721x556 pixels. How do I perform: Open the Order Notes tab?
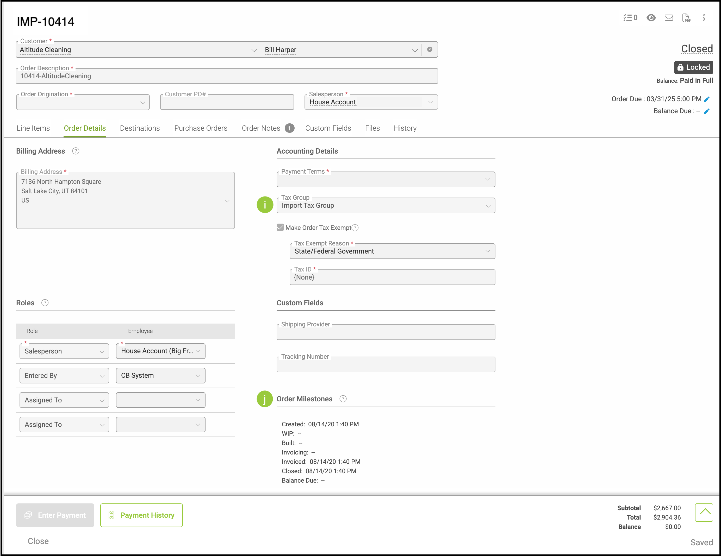pyautogui.click(x=261, y=128)
